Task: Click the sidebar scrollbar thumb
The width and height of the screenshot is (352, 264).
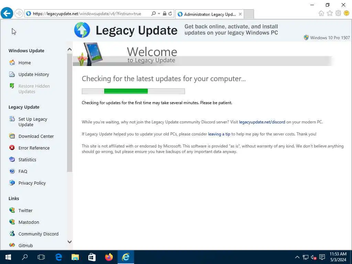Action: coord(69,113)
